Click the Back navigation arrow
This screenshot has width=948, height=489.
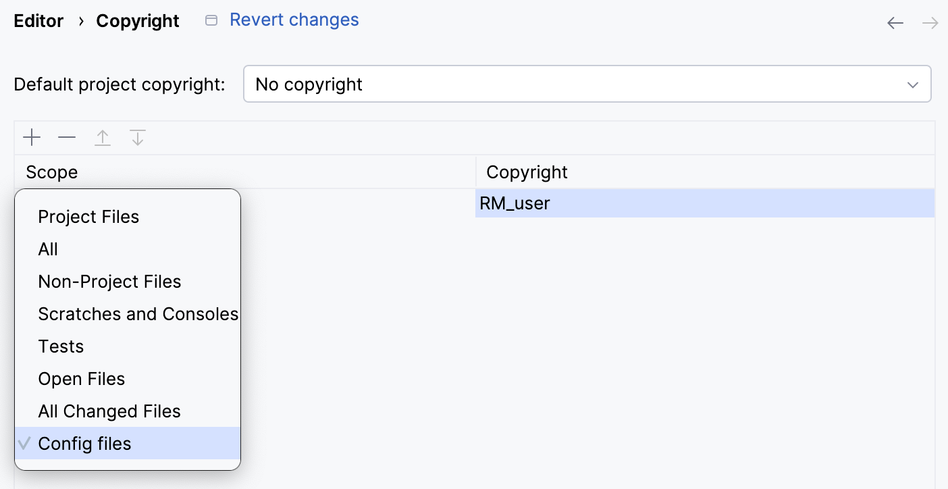click(x=895, y=23)
